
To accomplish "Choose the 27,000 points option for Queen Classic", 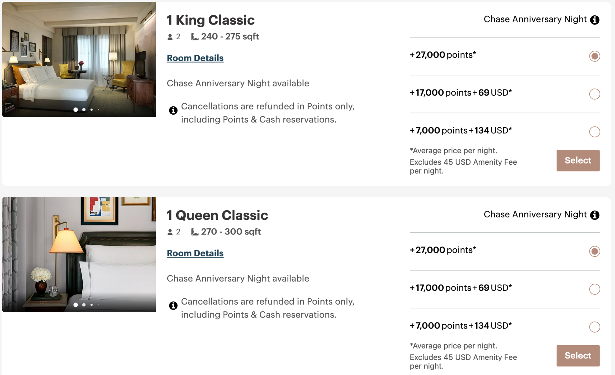I will [595, 251].
